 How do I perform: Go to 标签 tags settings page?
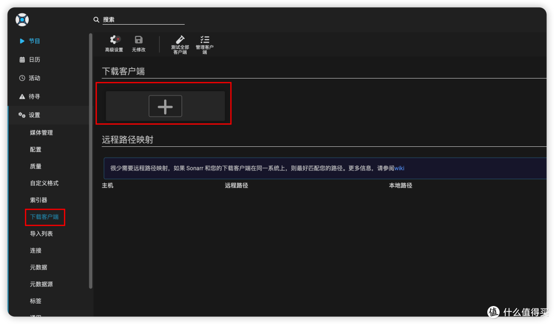[36, 301]
